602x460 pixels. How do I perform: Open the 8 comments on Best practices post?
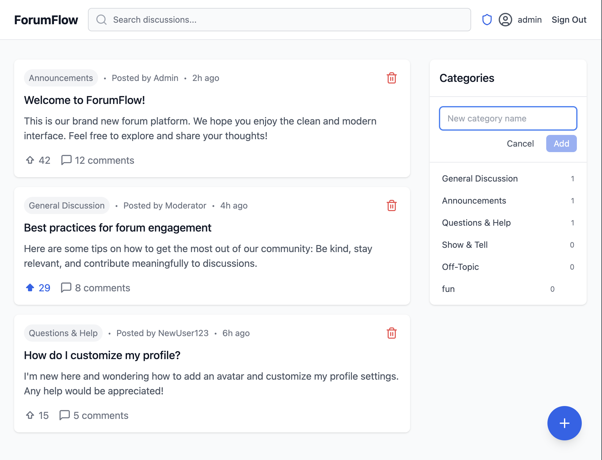95,288
